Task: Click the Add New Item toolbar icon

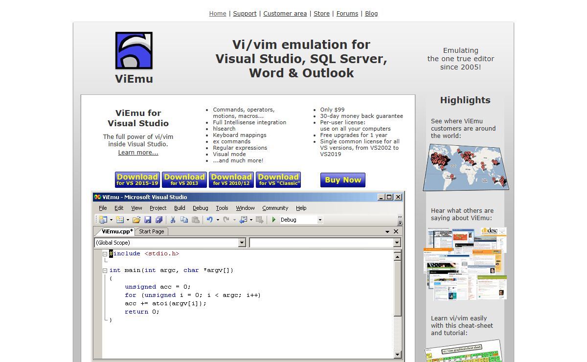Action: pyautogui.click(x=120, y=220)
